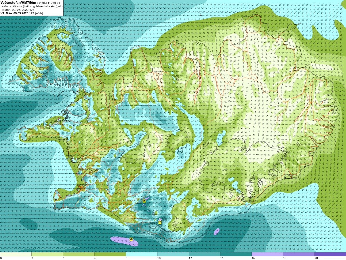This screenshot has height=260, width=346.
Task: Click the yellow gust label 29
Action: [x=131, y=239]
